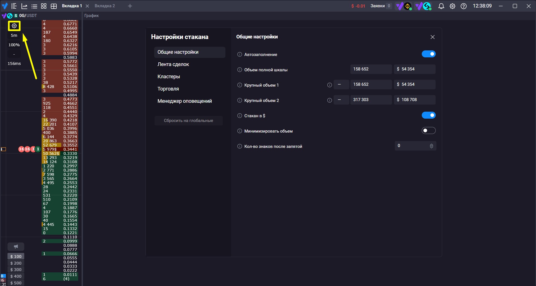Click info icon beside Крупный объем 2 dash field
The image size is (536, 286).
point(330,100)
